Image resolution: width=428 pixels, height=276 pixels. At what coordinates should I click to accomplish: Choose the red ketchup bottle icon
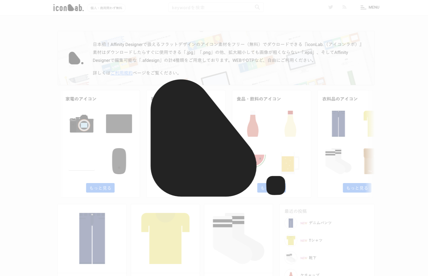click(x=253, y=124)
